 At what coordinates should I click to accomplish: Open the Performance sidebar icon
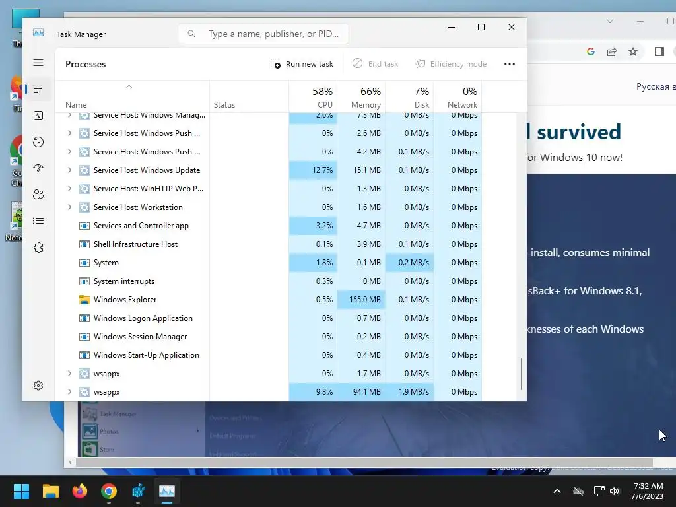point(38,116)
